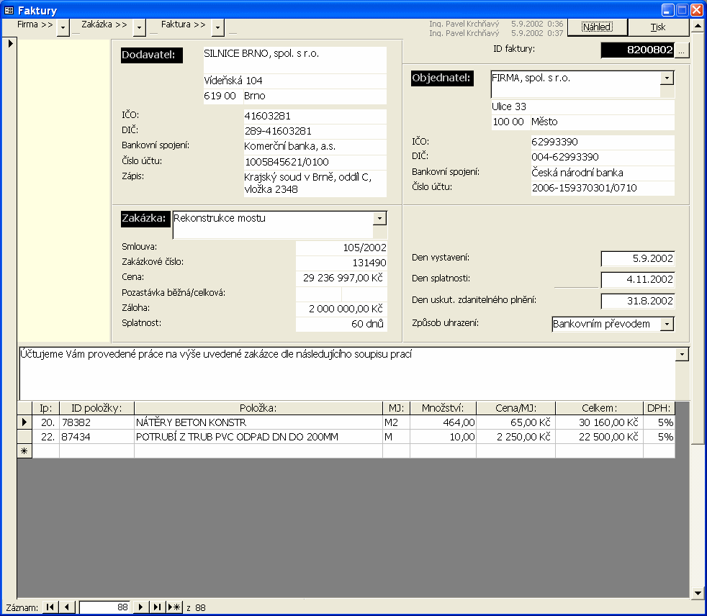Click the ellipsis button beside ID faktury

(683, 50)
